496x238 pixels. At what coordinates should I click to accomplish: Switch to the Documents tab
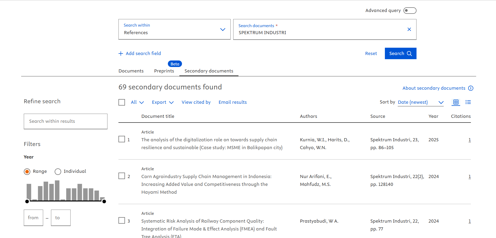click(x=131, y=71)
